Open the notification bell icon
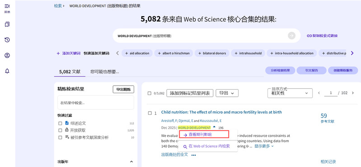Image resolution: width=361 pixels, height=167 pixels. (7, 71)
